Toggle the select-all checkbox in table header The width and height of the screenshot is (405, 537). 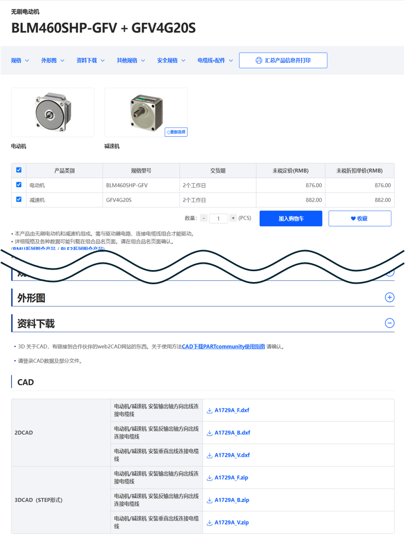[x=19, y=170]
